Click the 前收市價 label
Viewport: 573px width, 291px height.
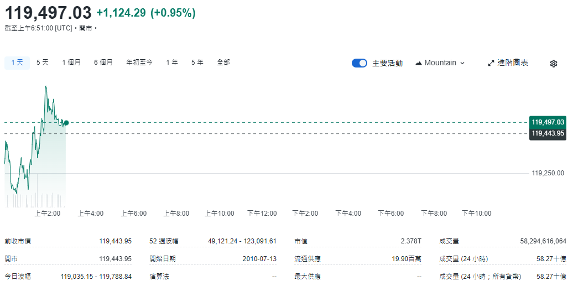[x=18, y=241]
